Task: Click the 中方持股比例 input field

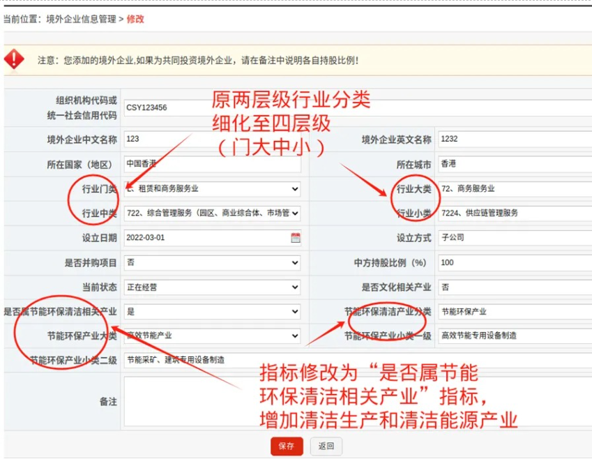Action: (x=515, y=263)
